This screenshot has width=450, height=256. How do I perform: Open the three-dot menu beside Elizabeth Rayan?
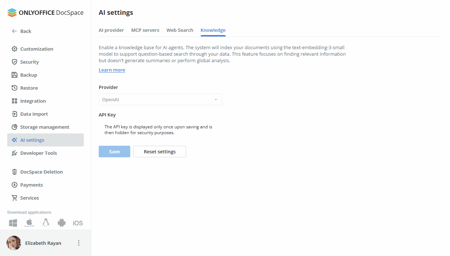point(78,243)
